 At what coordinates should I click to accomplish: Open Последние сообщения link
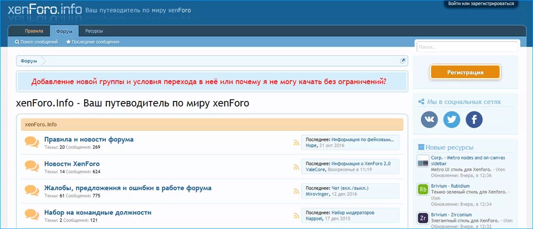[x=93, y=42]
